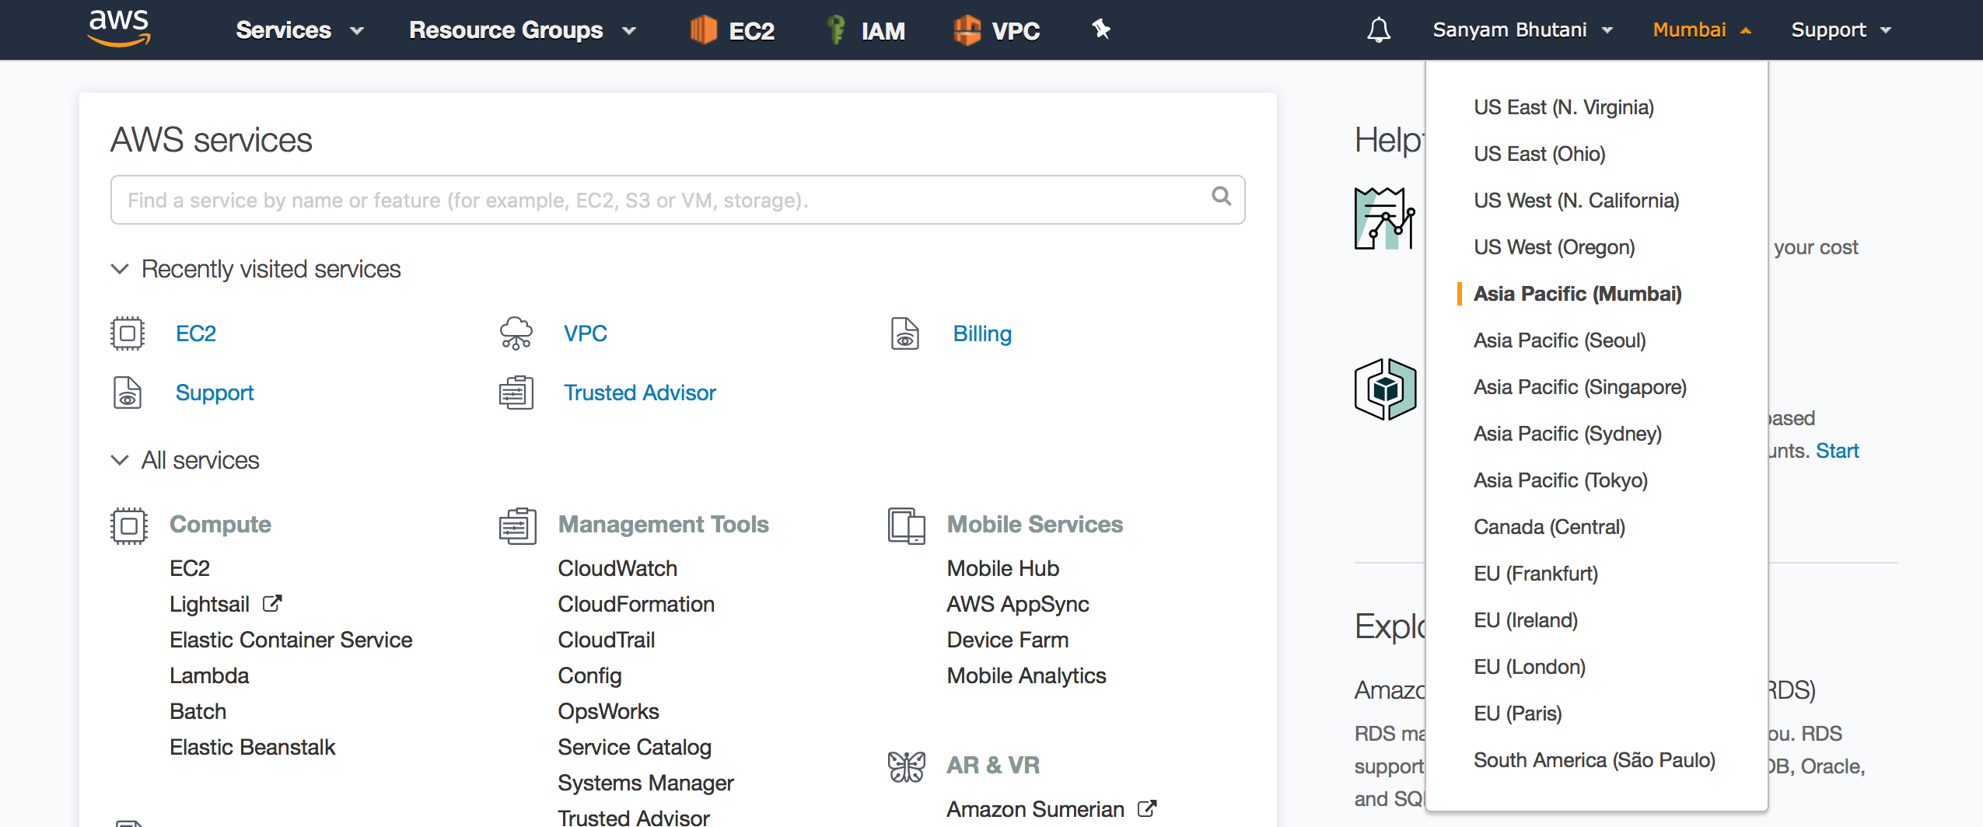Click the Management Tools category icon

(518, 526)
